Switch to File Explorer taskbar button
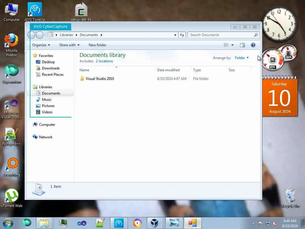Viewport: 305px width, 229px height. [x=44, y=223]
